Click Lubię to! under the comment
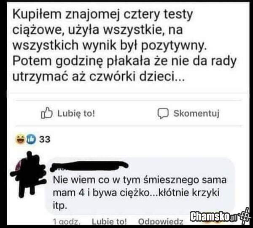This screenshot has width=253, height=228. tap(109, 222)
